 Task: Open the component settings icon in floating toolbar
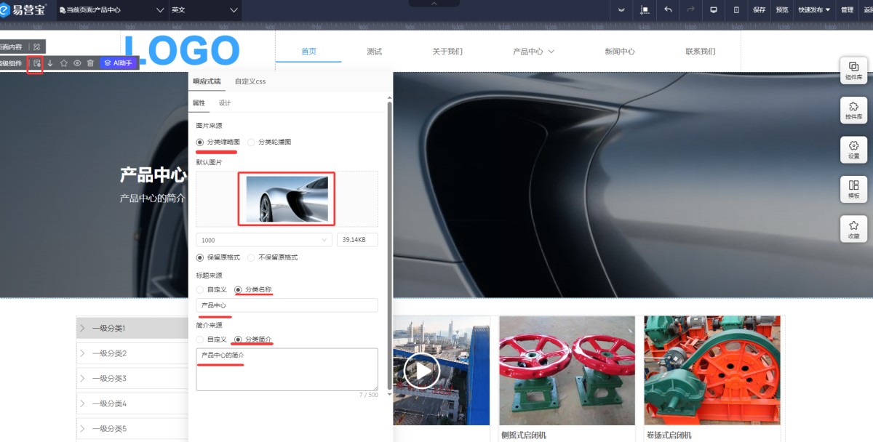pyautogui.click(x=36, y=63)
